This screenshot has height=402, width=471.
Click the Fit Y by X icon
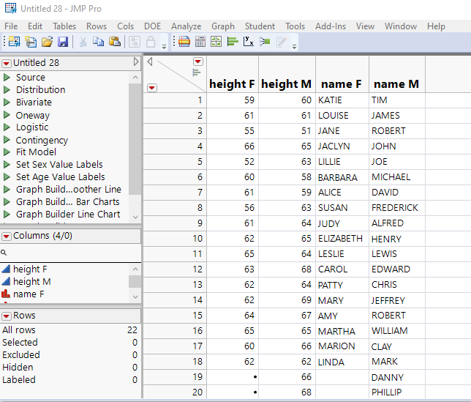pos(249,41)
